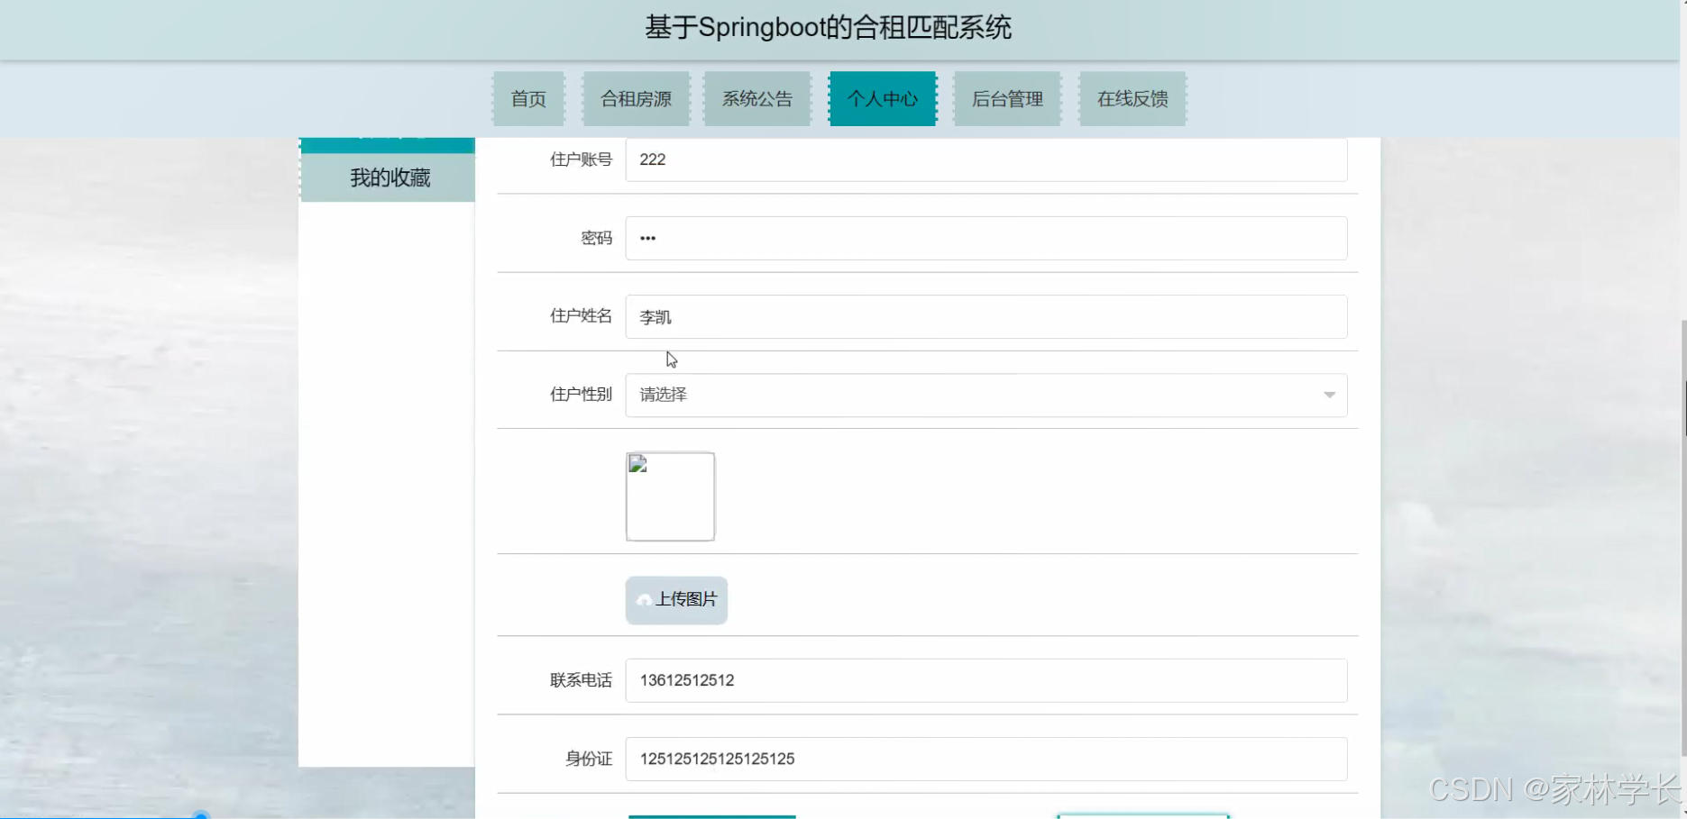Click the cloud upload icon on 上传图片 button
1687x819 pixels.
pyautogui.click(x=643, y=600)
